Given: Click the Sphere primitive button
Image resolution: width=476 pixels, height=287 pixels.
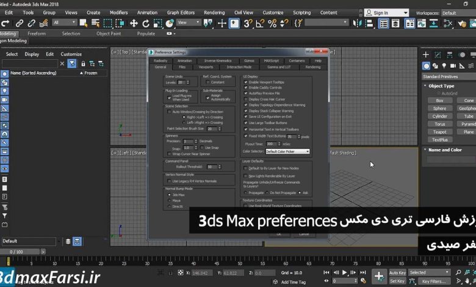Looking at the screenshot, I should [439, 109].
